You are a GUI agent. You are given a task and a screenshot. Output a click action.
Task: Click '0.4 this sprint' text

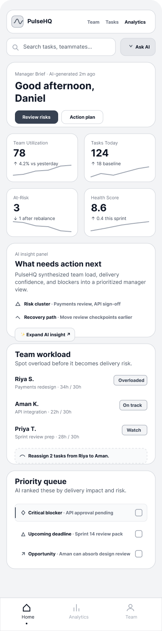[x=111, y=218]
